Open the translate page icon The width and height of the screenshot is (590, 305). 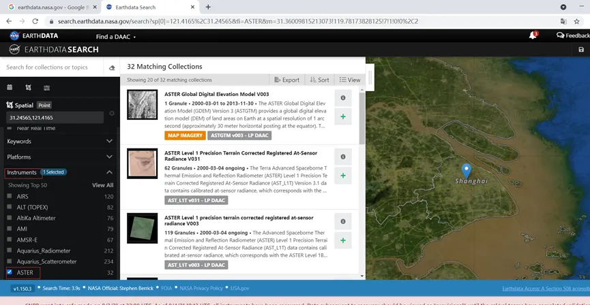563,21
